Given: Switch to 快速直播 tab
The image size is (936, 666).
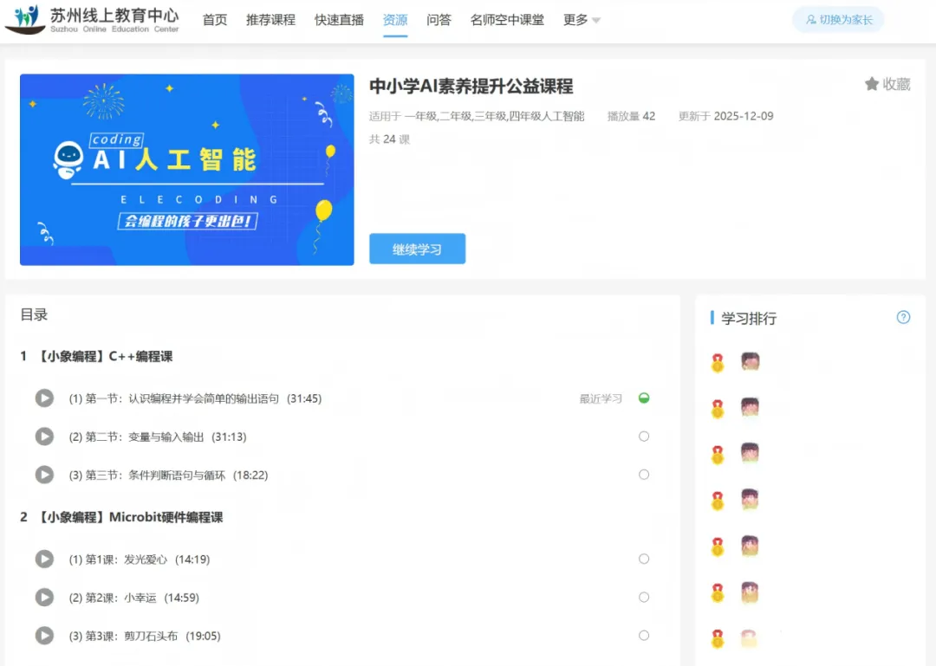Looking at the screenshot, I should click(x=339, y=20).
